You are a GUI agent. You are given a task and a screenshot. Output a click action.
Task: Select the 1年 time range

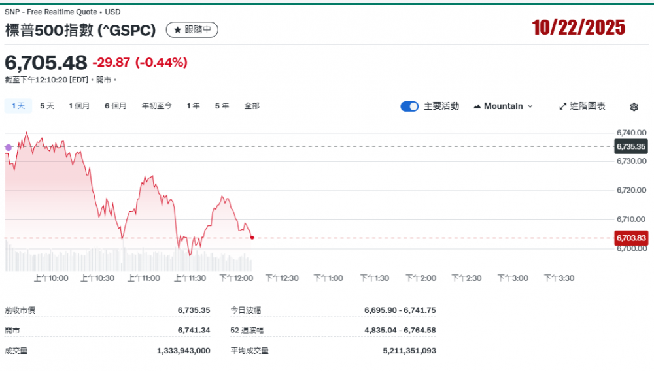click(x=193, y=106)
